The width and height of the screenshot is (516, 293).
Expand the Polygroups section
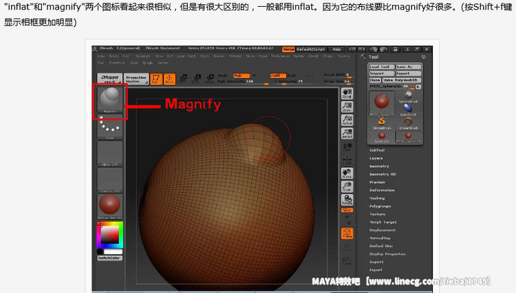click(380, 206)
